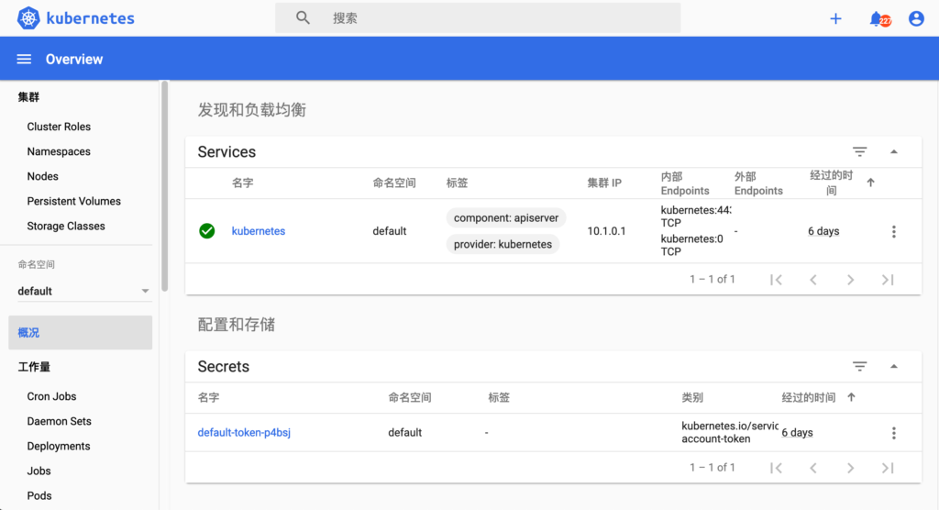
Task: Click the component: apiserver label chip
Action: tap(506, 217)
